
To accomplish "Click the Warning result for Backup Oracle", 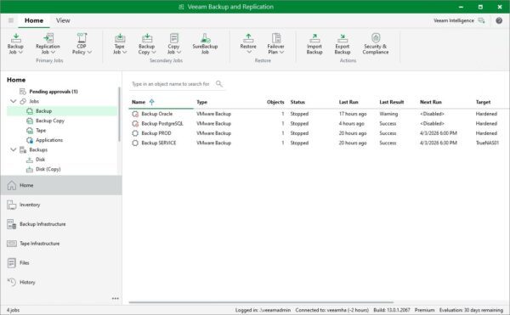I will click(x=388, y=114).
